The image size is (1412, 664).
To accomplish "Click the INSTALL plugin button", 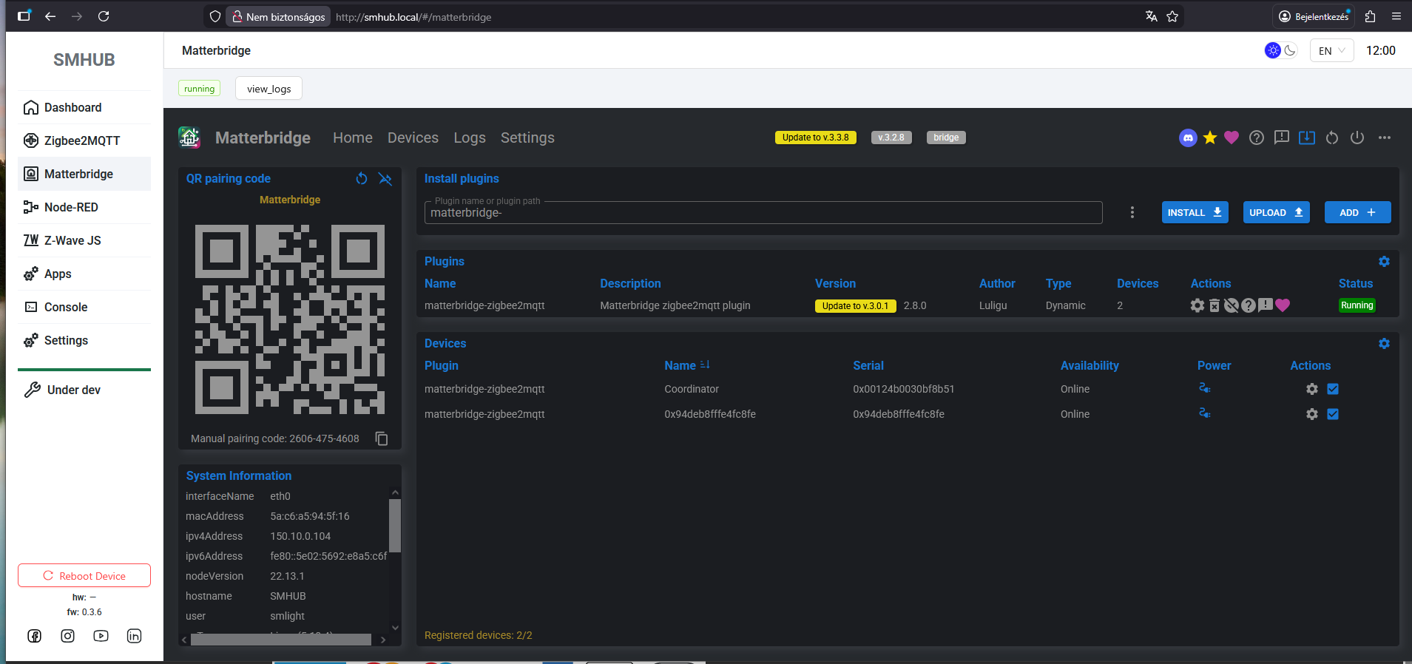I will pyautogui.click(x=1195, y=212).
